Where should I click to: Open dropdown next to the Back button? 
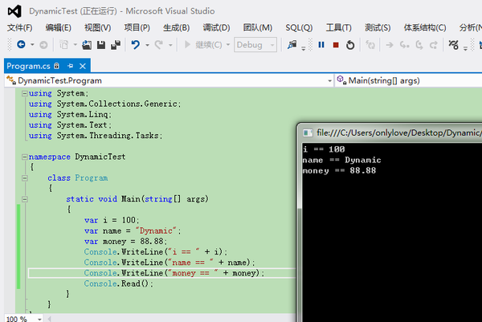[x=32, y=45]
